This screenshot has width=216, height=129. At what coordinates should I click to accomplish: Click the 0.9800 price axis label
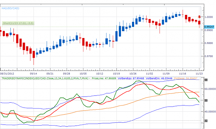[x=209, y=43]
